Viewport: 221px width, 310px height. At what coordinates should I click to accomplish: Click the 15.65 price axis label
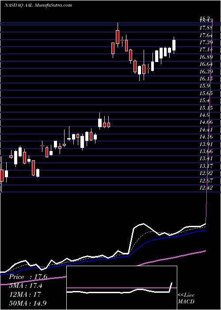click(206, 93)
